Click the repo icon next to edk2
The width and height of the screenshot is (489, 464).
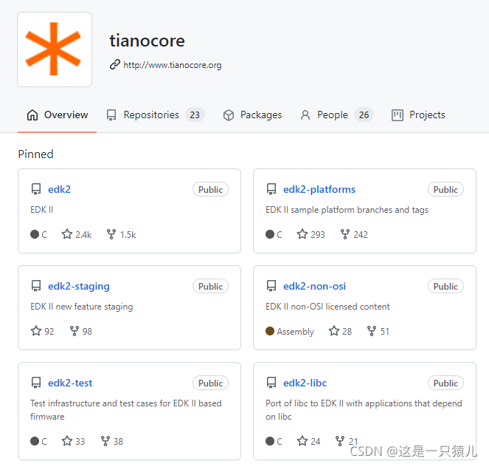pos(36,189)
